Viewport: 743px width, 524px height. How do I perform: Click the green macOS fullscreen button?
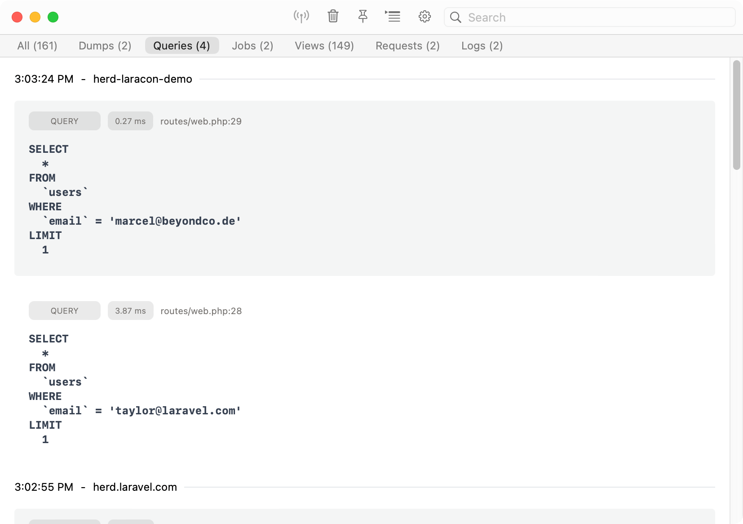pyautogui.click(x=53, y=17)
